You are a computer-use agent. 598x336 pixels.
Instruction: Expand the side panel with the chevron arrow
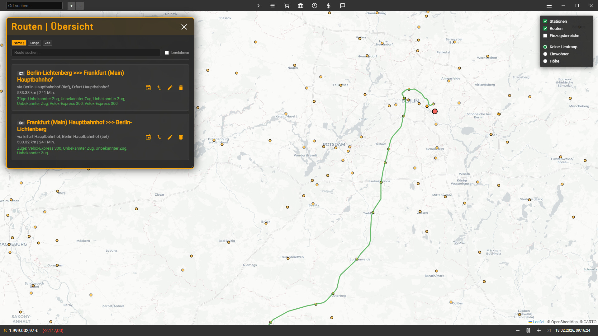tap(258, 6)
